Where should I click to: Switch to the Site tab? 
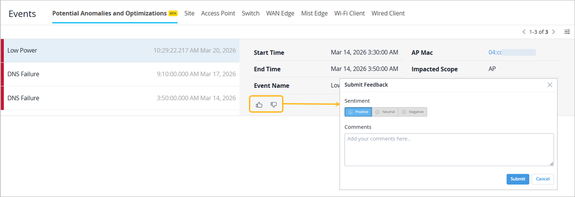pyautogui.click(x=189, y=13)
